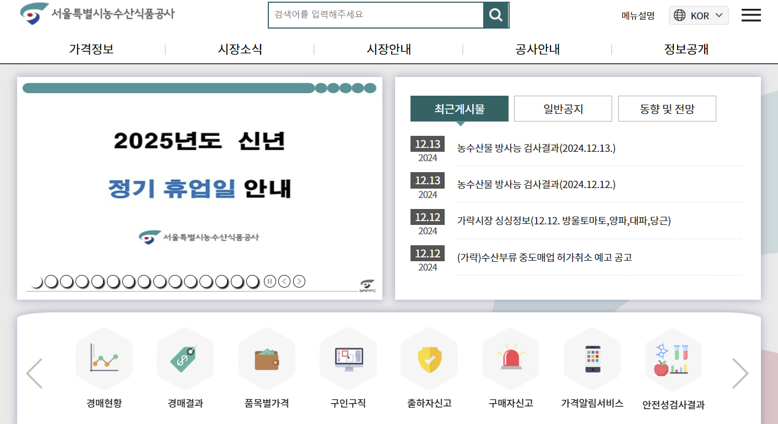Open the 가격알림서비스 phone icon
The height and width of the screenshot is (424, 778).
(592, 358)
